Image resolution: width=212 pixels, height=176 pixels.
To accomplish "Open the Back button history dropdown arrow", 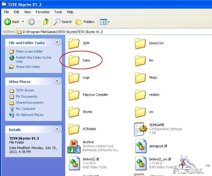I will pos(23,22).
